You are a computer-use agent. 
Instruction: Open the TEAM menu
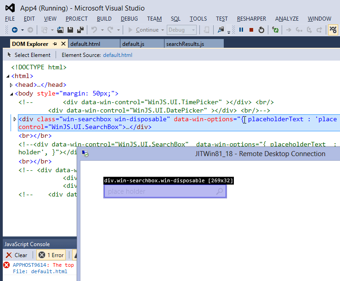tap(154, 19)
